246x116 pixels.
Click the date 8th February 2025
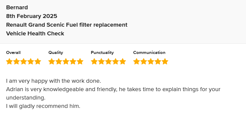[32, 16]
